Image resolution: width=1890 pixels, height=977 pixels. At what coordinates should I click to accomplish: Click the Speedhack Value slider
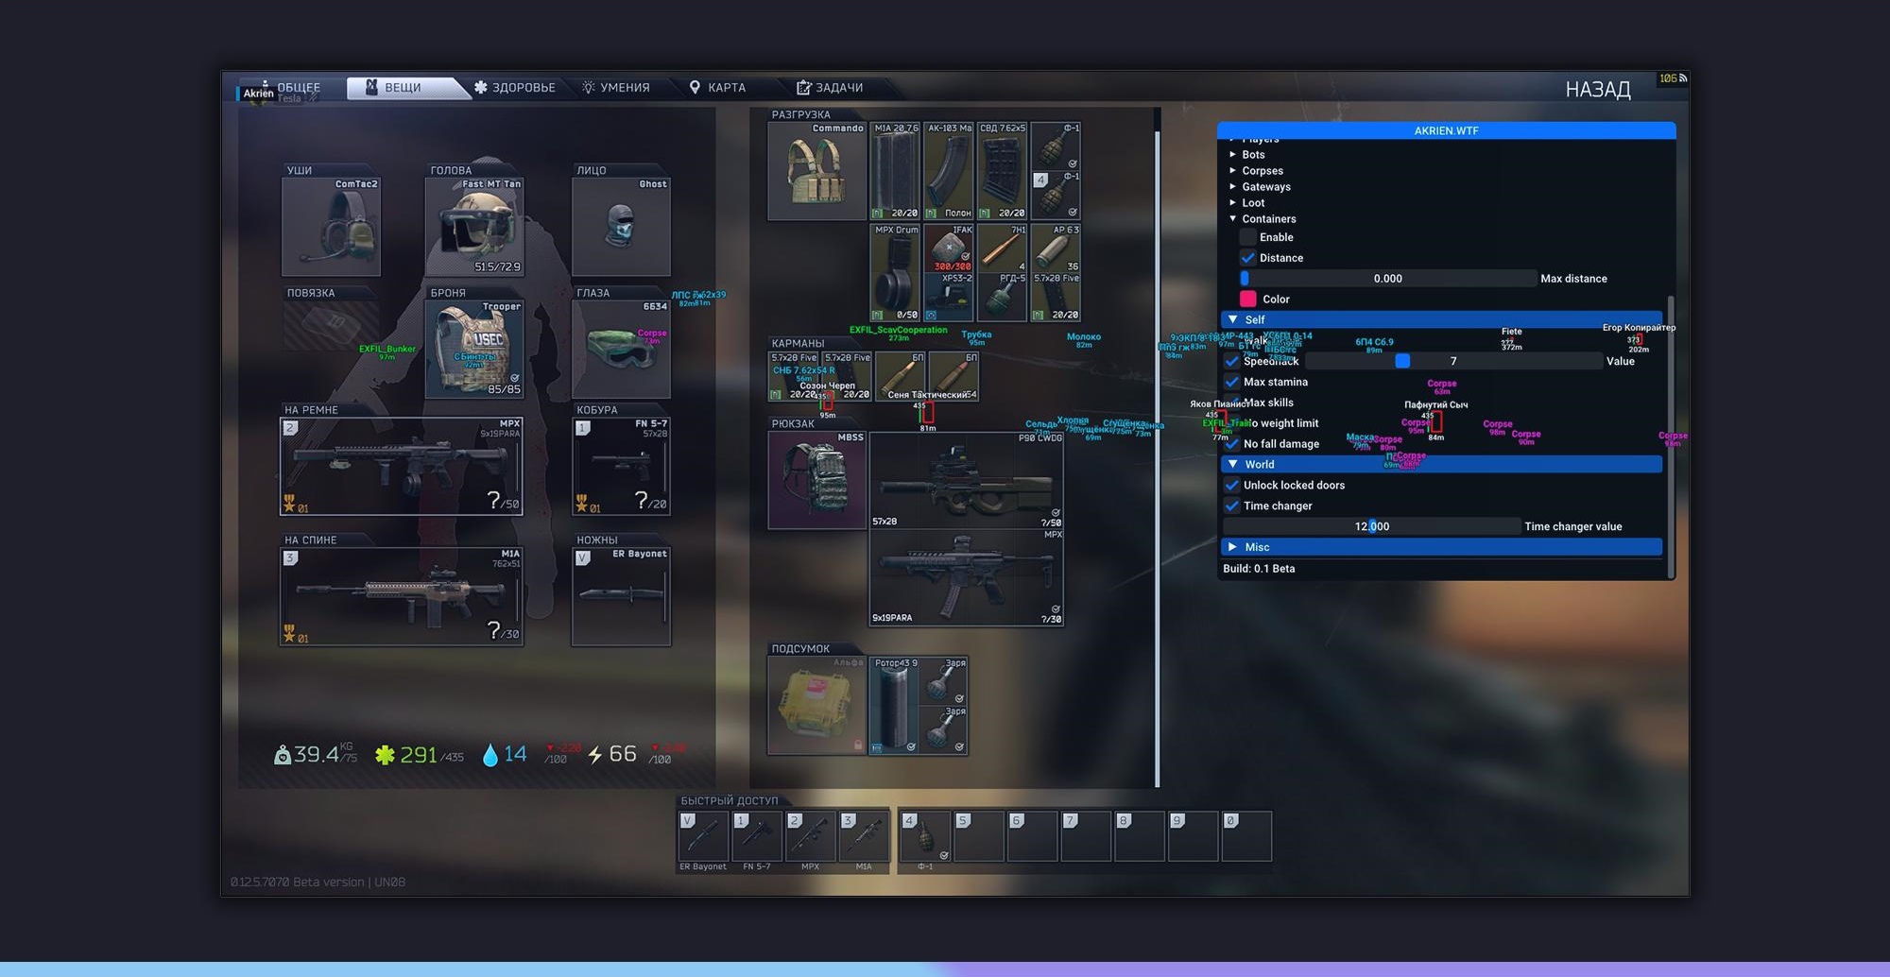point(1453,361)
